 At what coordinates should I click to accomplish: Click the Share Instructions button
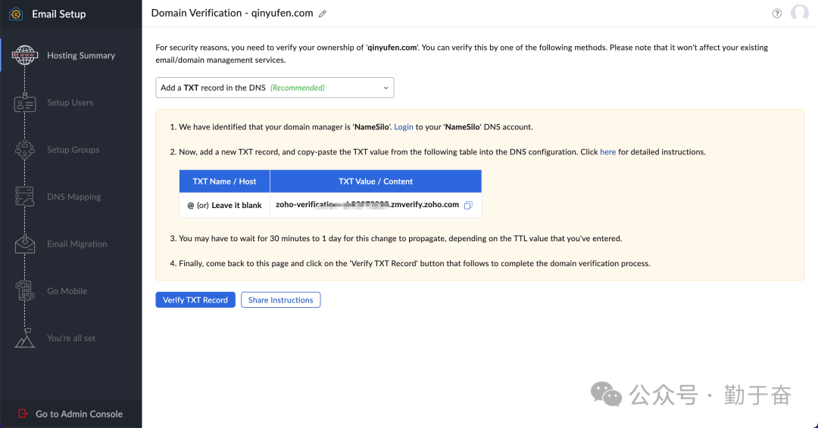click(x=280, y=300)
